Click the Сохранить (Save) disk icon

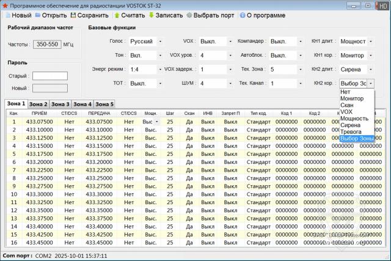[73, 15]
